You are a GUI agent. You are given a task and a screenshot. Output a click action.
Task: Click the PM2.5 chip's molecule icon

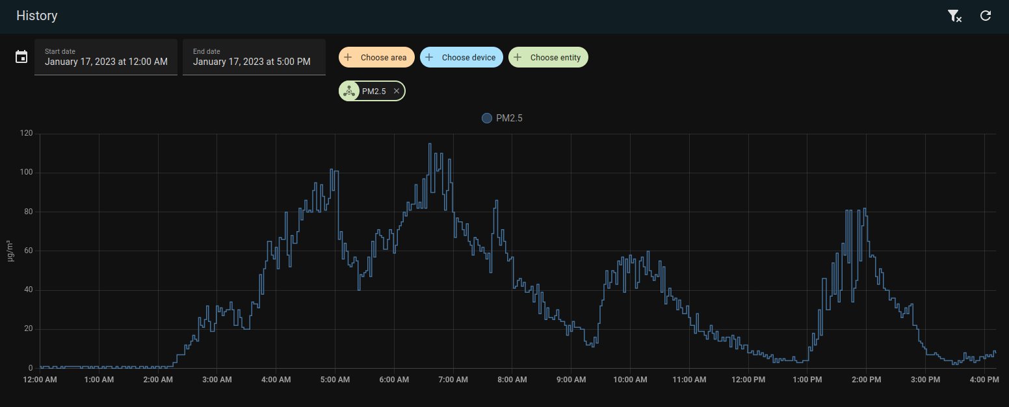349,91
